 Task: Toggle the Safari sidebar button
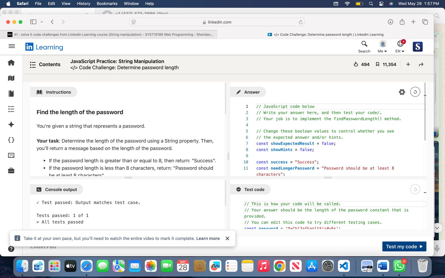(x=33, y=22)
